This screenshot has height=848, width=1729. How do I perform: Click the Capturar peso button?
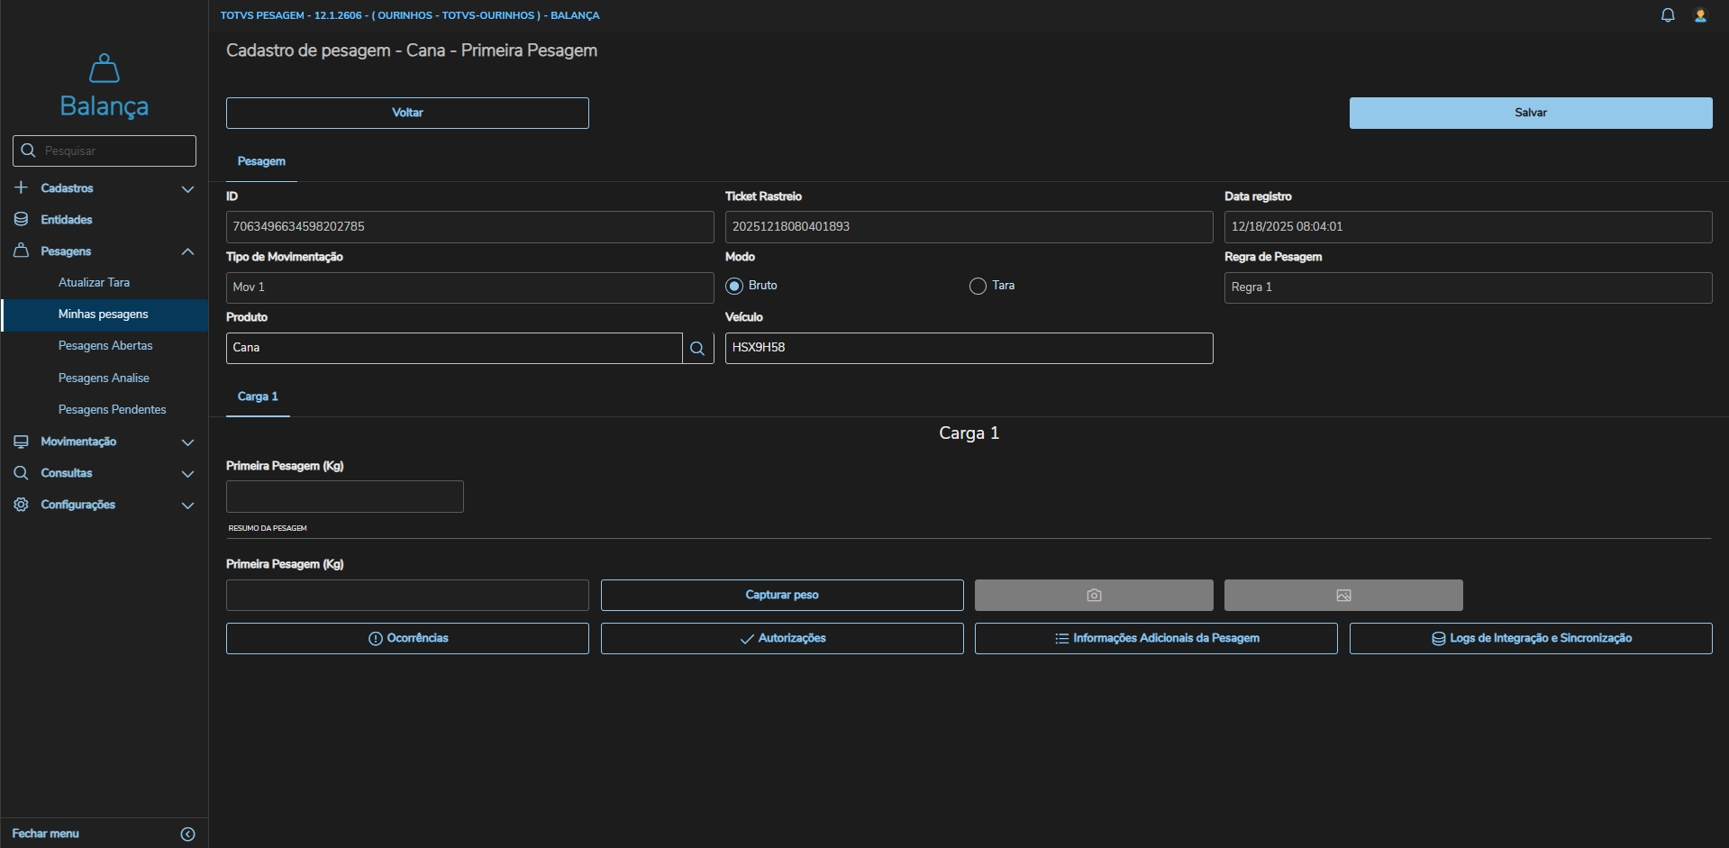coord(782,595)
